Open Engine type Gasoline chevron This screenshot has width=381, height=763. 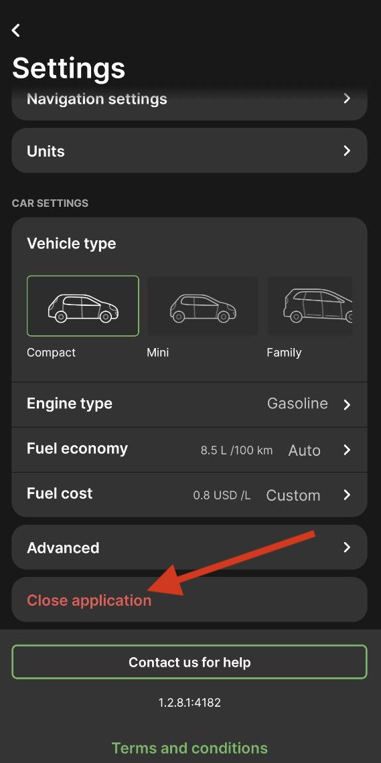(347, 405)
